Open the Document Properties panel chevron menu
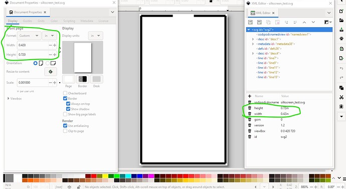 [112, 12]
